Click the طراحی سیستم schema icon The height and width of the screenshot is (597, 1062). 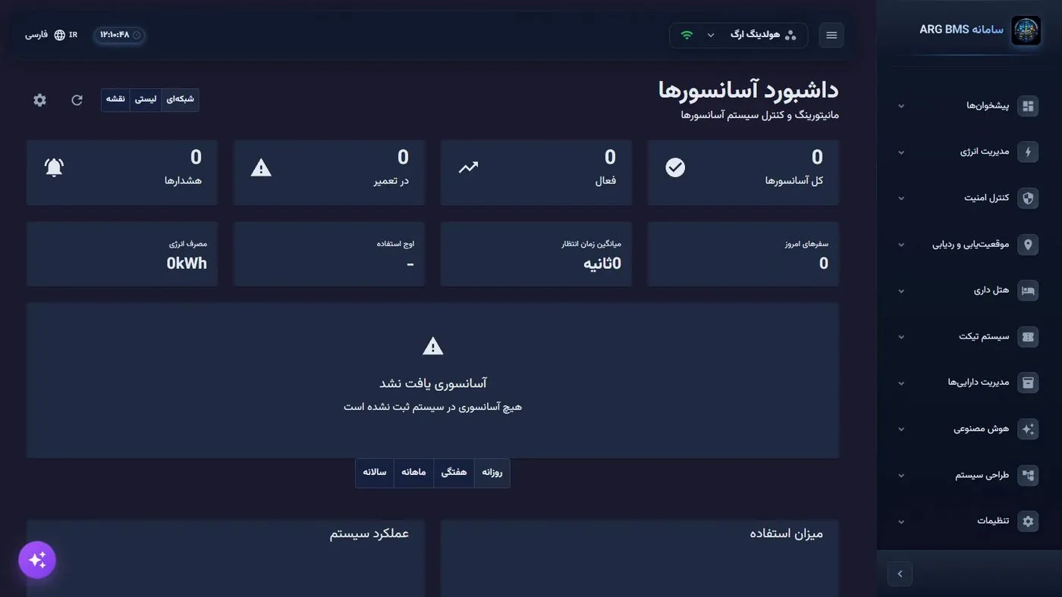[x=1028, y=476]
